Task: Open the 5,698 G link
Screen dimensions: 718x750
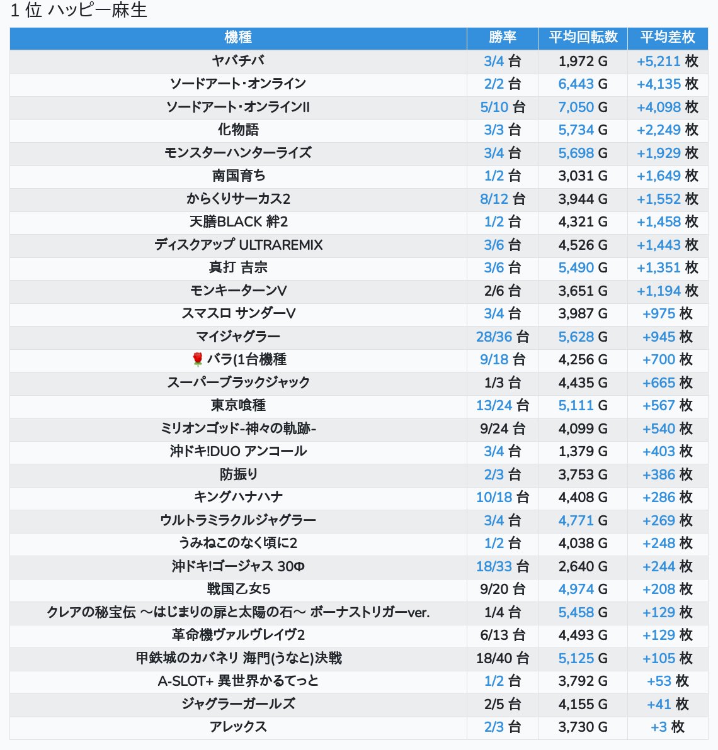Action: (576, 153)
